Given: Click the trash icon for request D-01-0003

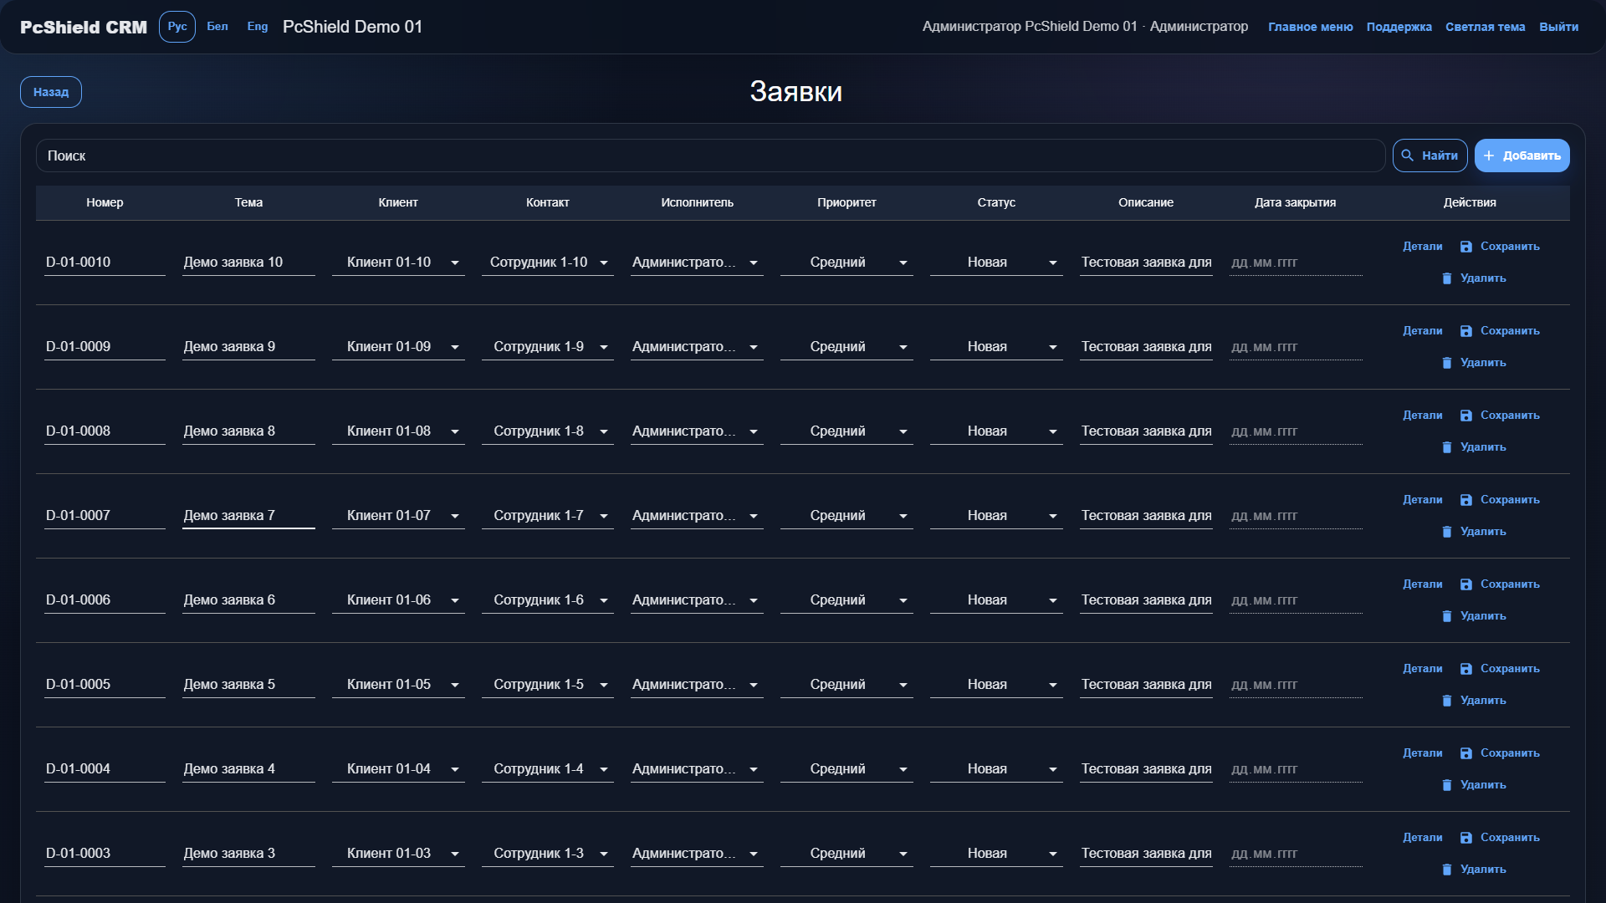Looking at the screenshot, I should point(1447,870).
